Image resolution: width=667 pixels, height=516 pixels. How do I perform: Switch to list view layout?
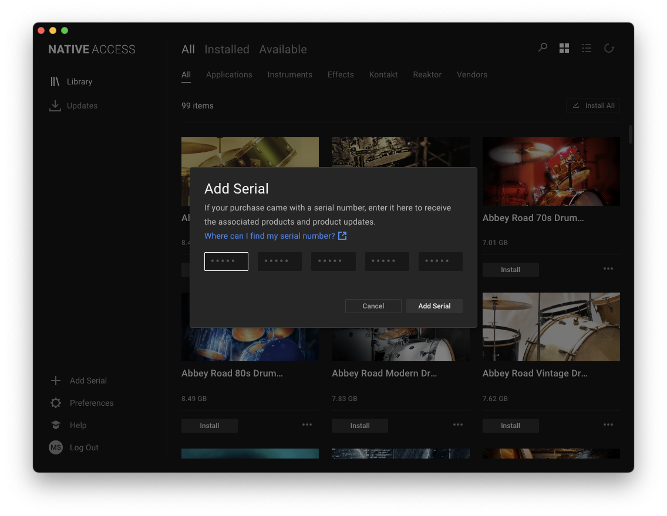[x=587, y=49]
